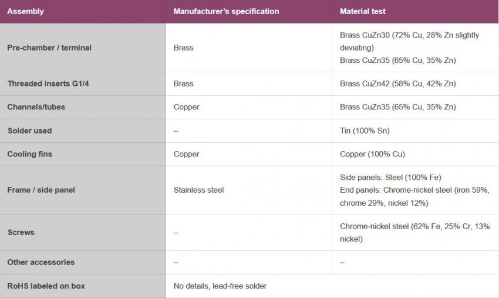Viewport: 499px width, 298px height.
Task: Click the Screws row label
Action: [21, 232]
